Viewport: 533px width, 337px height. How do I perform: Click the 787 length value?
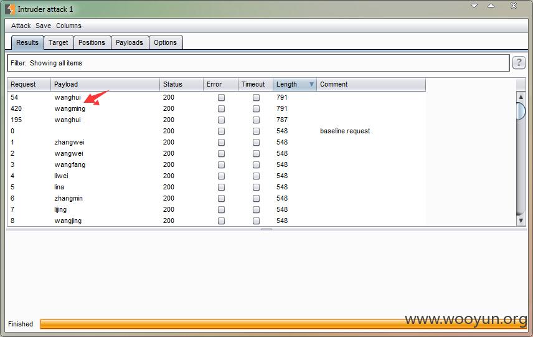282,120
